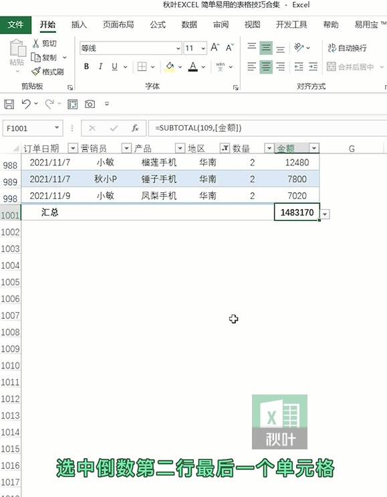Switch to the 公式 tab
387x497 pixels.
tap(158, 24)
